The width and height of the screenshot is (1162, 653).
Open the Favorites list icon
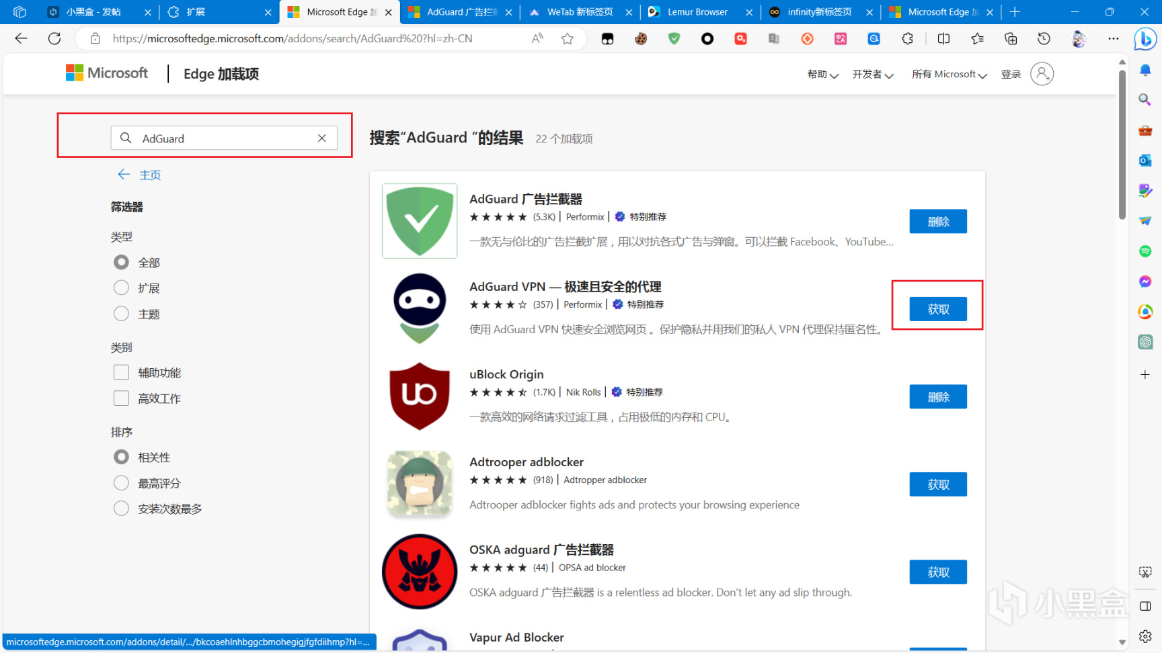977,39
